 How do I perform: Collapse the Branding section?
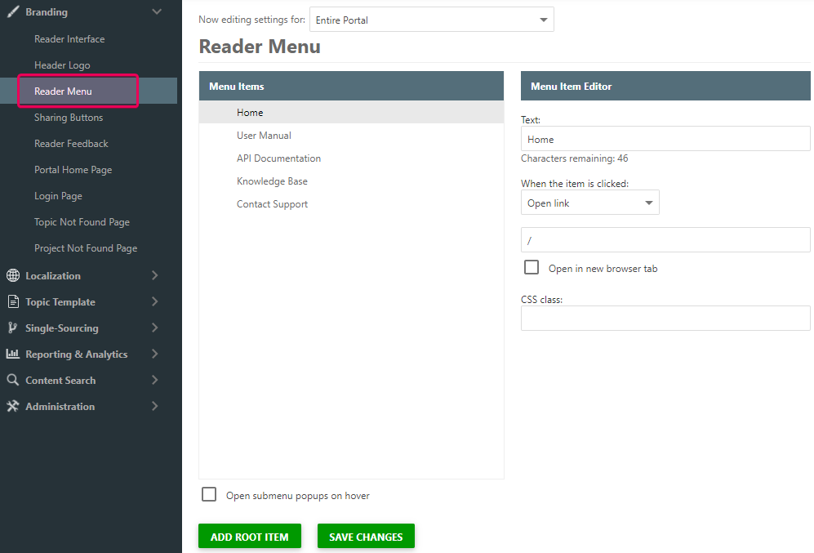pyautogui.click(x=158, y=11)
